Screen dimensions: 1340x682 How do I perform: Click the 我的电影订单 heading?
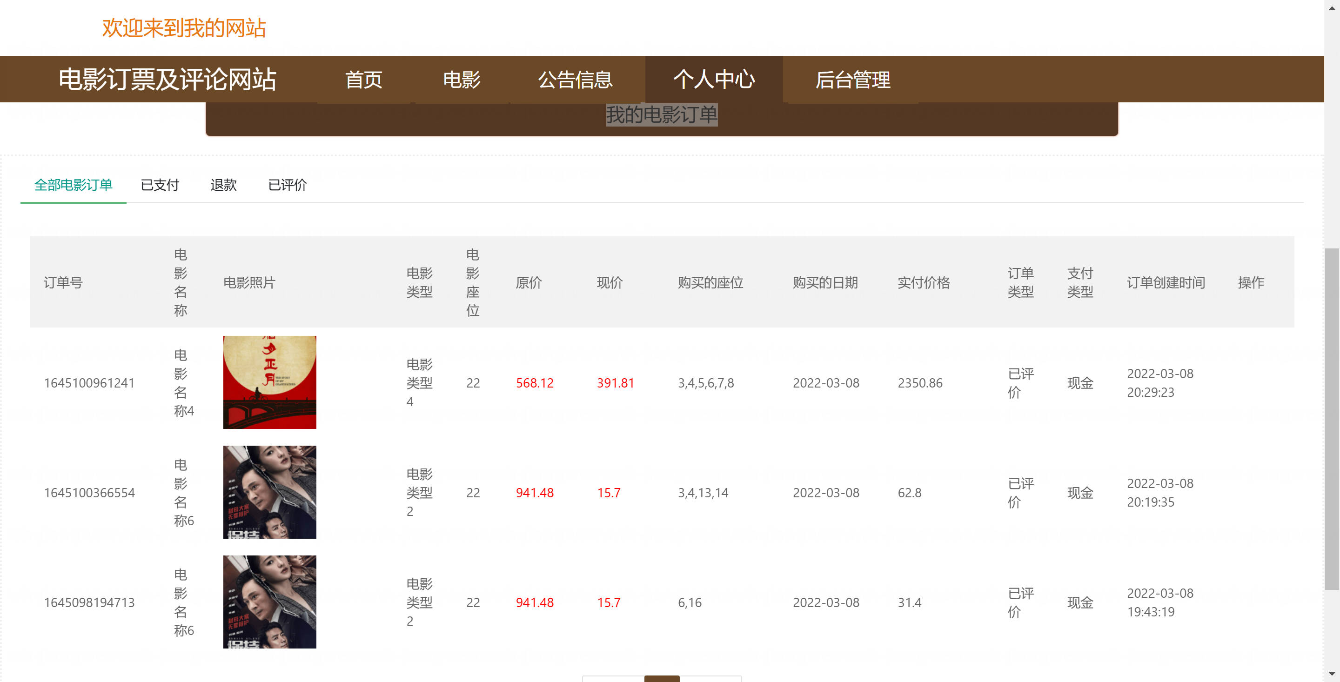click(662, 114)
